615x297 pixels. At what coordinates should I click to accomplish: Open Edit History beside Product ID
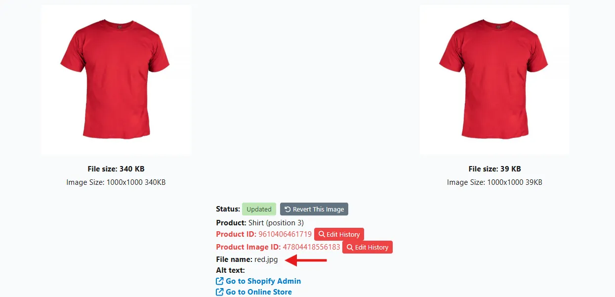tap(339, 234)
